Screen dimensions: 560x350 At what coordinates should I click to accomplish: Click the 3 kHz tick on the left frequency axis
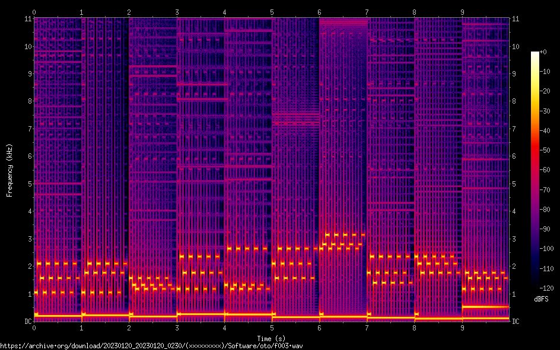(x=28, y=239)
